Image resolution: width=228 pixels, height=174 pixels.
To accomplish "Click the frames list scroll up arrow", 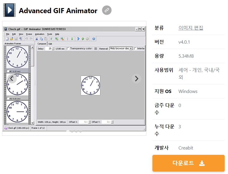I will click(x=32, y=47).
